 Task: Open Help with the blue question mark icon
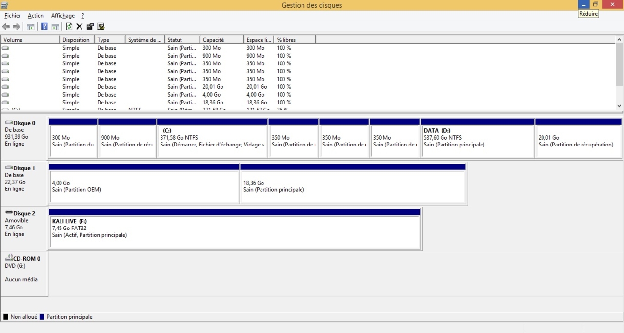[44, 27]
